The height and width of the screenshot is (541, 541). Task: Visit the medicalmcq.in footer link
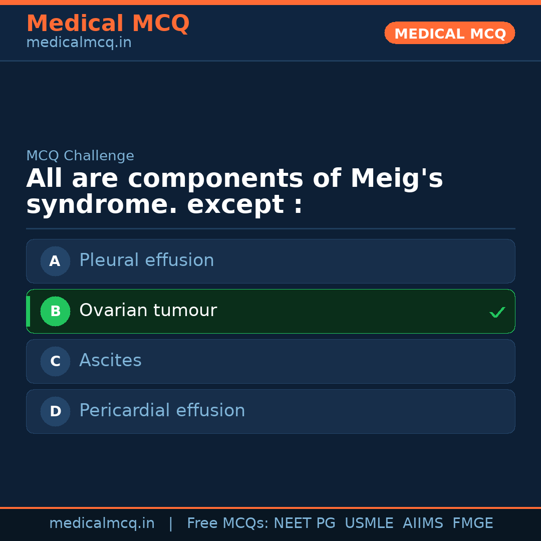[x=102, y=522]
